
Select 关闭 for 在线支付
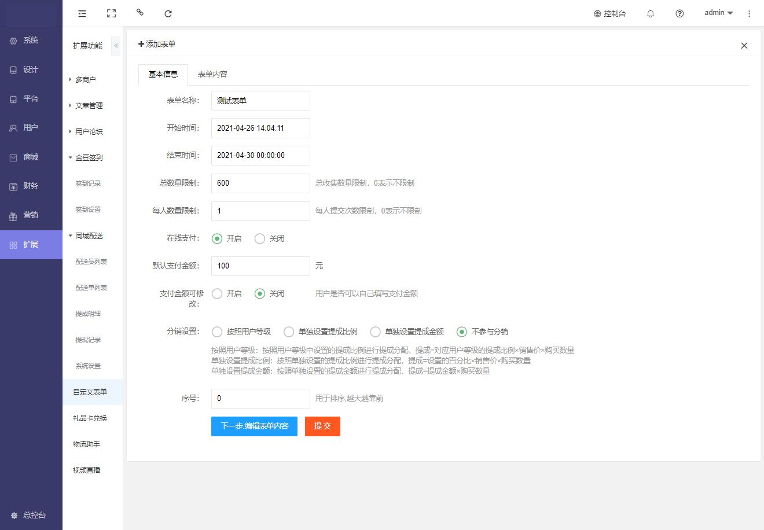click(260, 238)
